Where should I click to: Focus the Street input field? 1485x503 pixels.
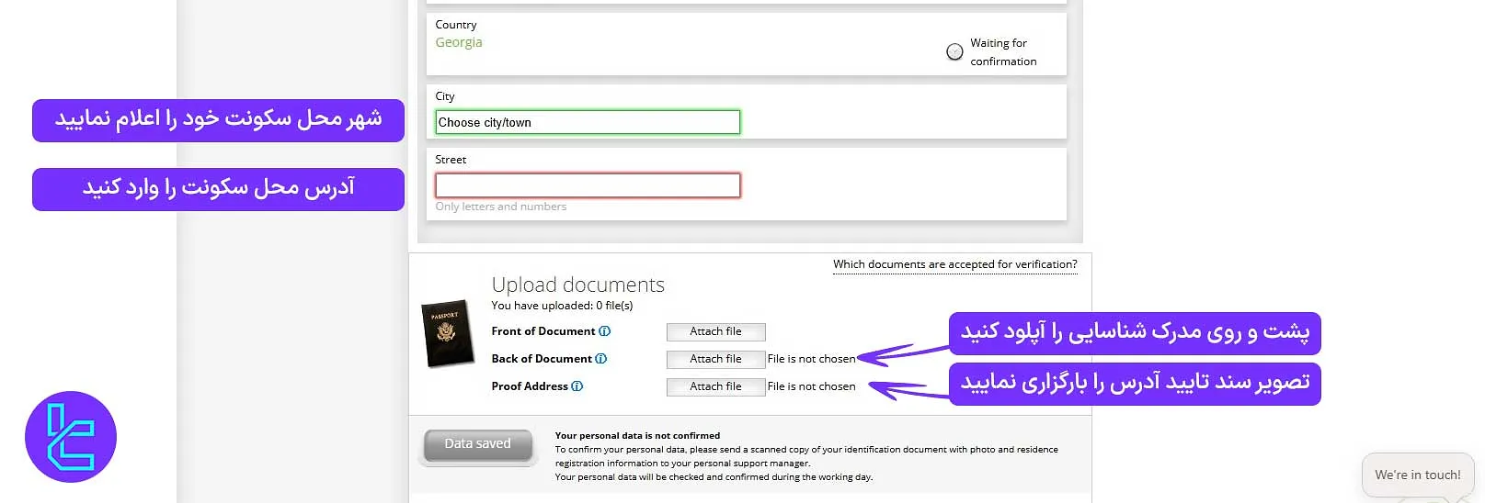click(x=587, y=185)
